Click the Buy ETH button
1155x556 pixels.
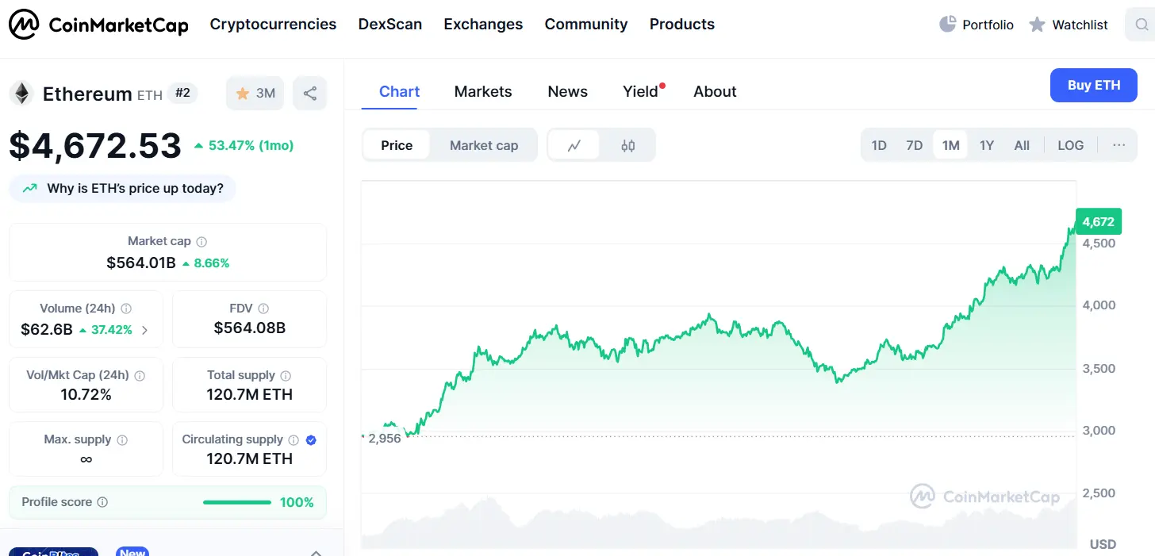[x=1094, y=85]
